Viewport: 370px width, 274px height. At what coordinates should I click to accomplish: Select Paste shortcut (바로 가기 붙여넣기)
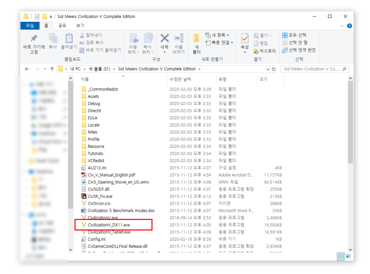click(x=100, y=50)
